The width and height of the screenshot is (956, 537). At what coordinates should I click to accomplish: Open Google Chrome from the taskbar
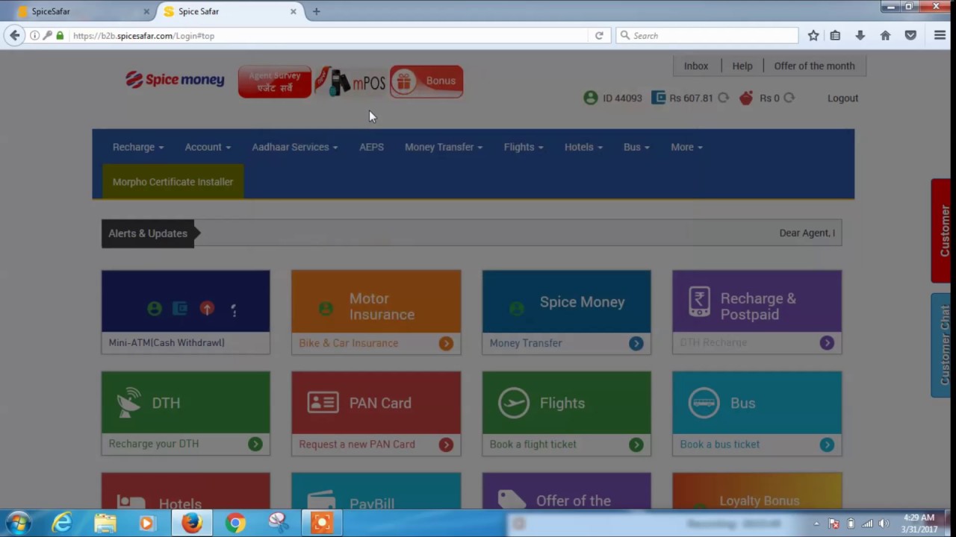tap(235, 523)
